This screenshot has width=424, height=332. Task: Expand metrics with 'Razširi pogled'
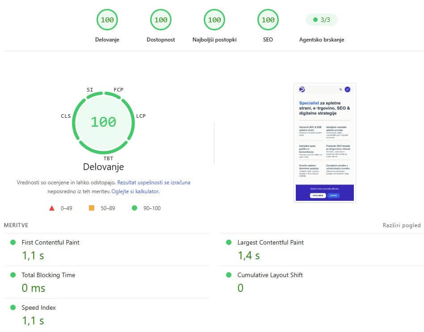coord(402,225)
